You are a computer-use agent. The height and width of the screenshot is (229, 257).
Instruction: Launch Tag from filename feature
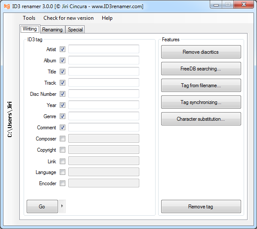(201, 85)
